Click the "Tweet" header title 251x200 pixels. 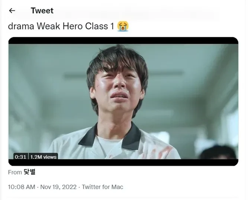tap(42, 11)
